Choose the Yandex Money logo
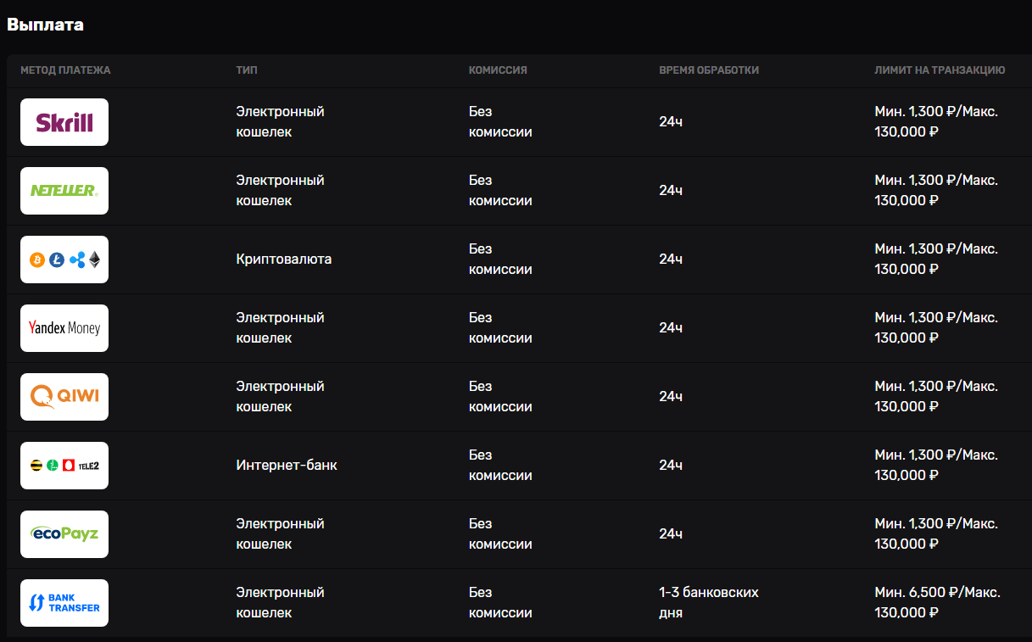Image resolution: width=1032 pixels, height=642 pixels. [x=64, y=328]
